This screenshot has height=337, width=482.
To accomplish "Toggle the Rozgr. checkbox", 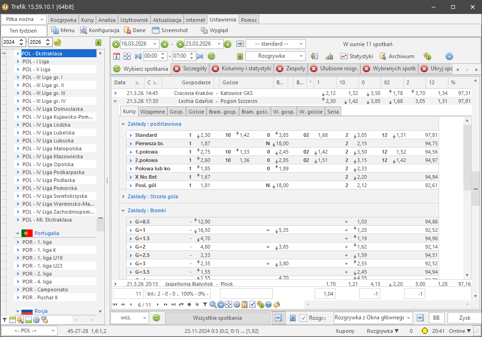I will click(304, 318).
